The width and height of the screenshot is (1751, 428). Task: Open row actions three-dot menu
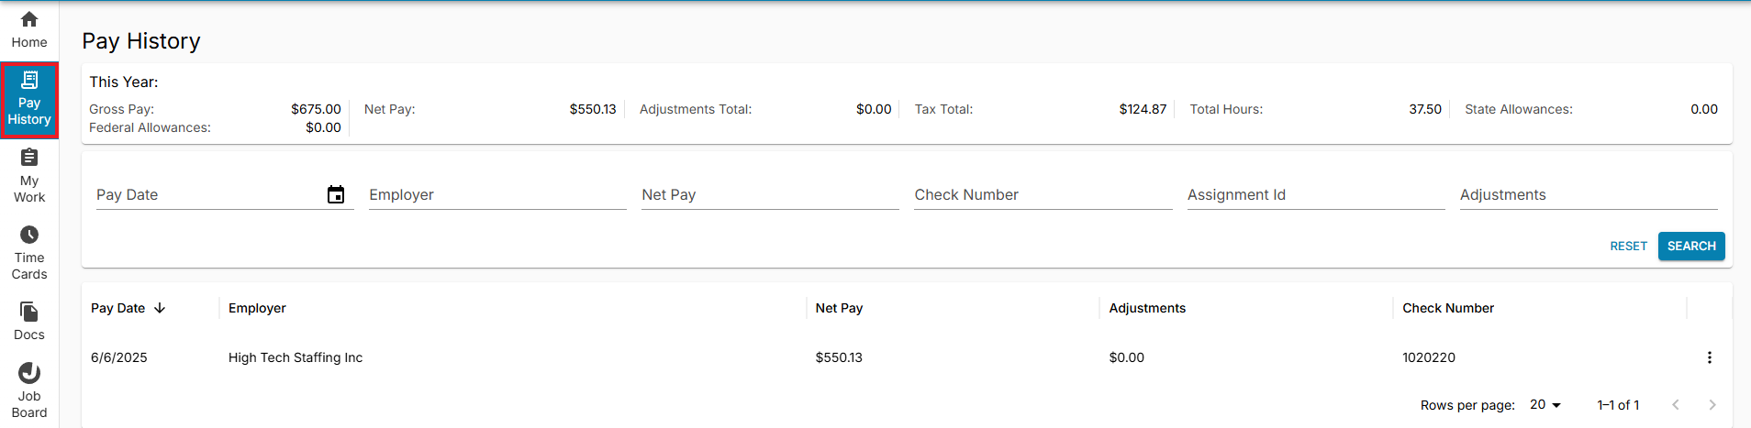point(1709,357)
